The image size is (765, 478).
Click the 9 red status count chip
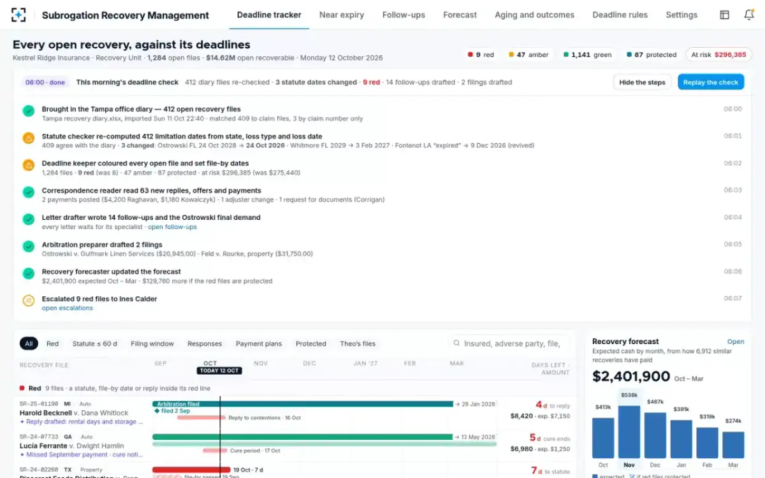[x=481, y=55]
